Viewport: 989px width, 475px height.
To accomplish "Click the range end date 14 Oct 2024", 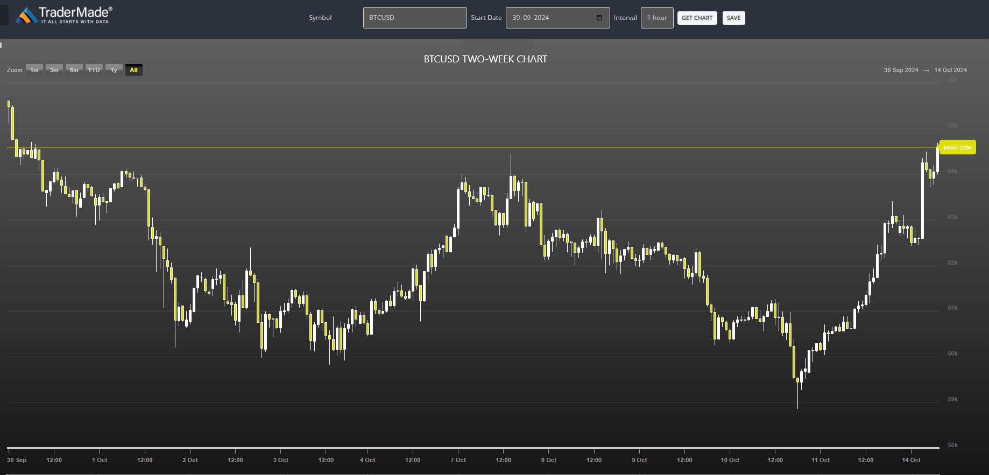I will 950,70.
